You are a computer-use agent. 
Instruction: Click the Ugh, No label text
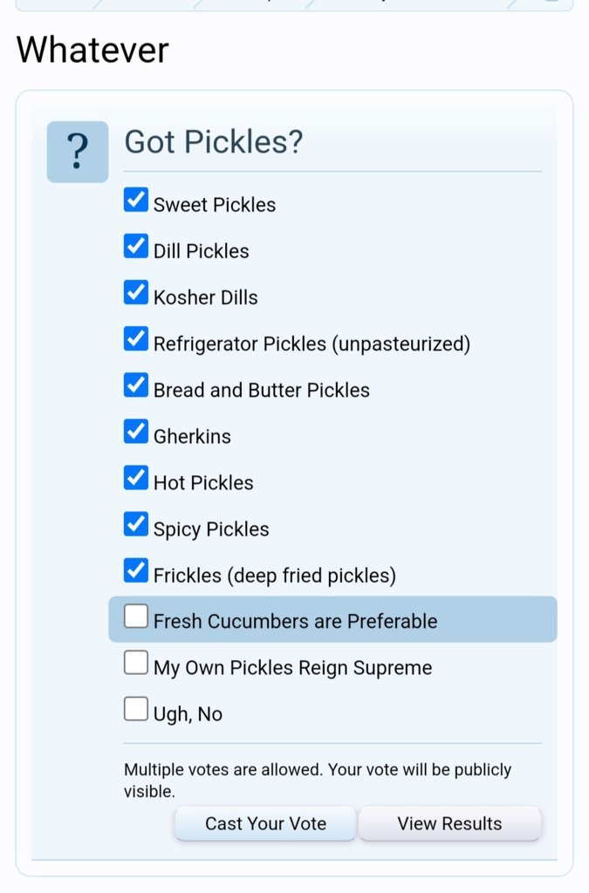[188, 714]
